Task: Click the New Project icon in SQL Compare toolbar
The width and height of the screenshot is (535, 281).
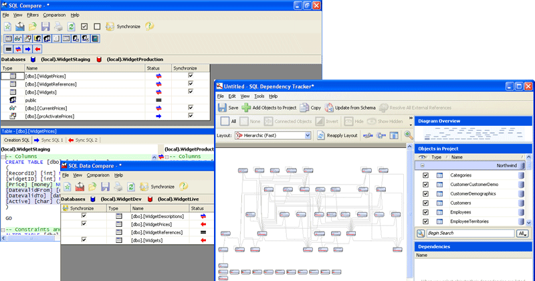Action: point(8,26)
